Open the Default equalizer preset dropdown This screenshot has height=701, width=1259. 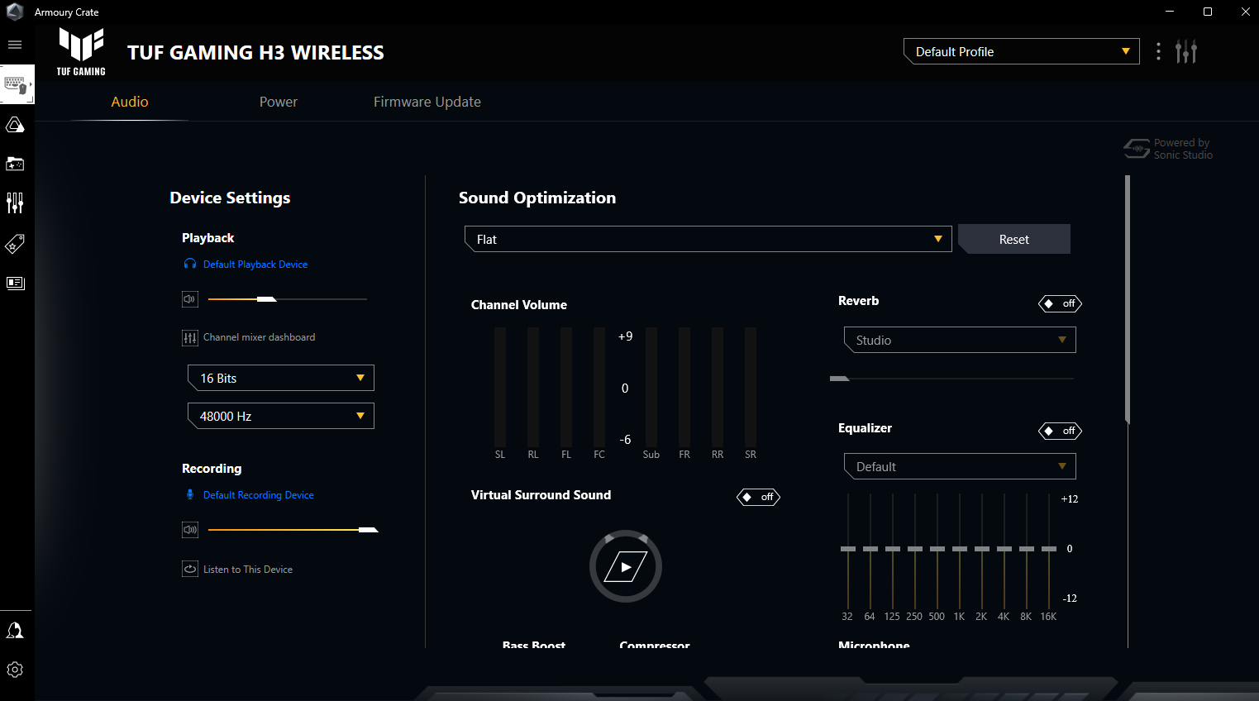click(960, 466)
